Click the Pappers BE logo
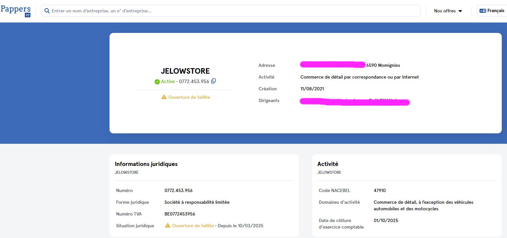The width and height of the screenshot is (507, 238). click(x=16, y=11)
